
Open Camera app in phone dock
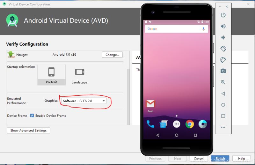coord(203,124)
